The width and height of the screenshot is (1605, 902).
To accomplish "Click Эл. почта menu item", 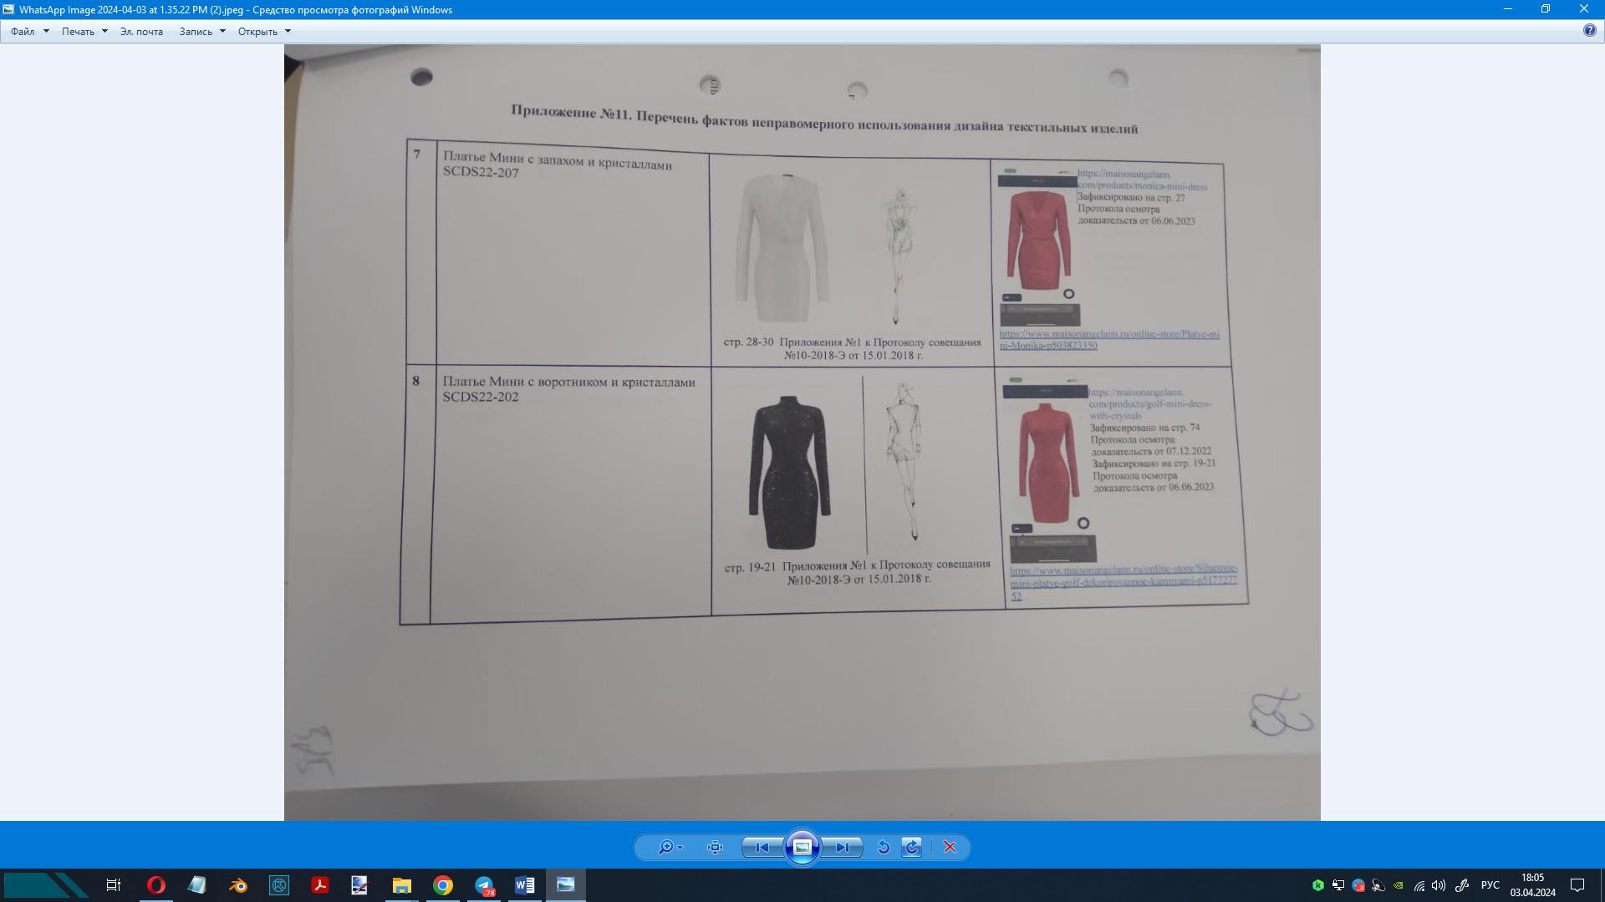I will coord(141,32).
